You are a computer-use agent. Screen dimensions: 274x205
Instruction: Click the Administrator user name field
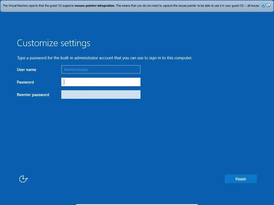click(x=101, y=69)
